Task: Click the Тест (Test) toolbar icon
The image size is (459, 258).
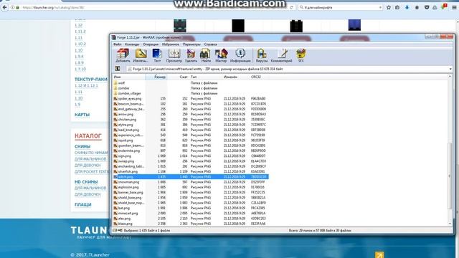Action: click(x=157, y=56)
